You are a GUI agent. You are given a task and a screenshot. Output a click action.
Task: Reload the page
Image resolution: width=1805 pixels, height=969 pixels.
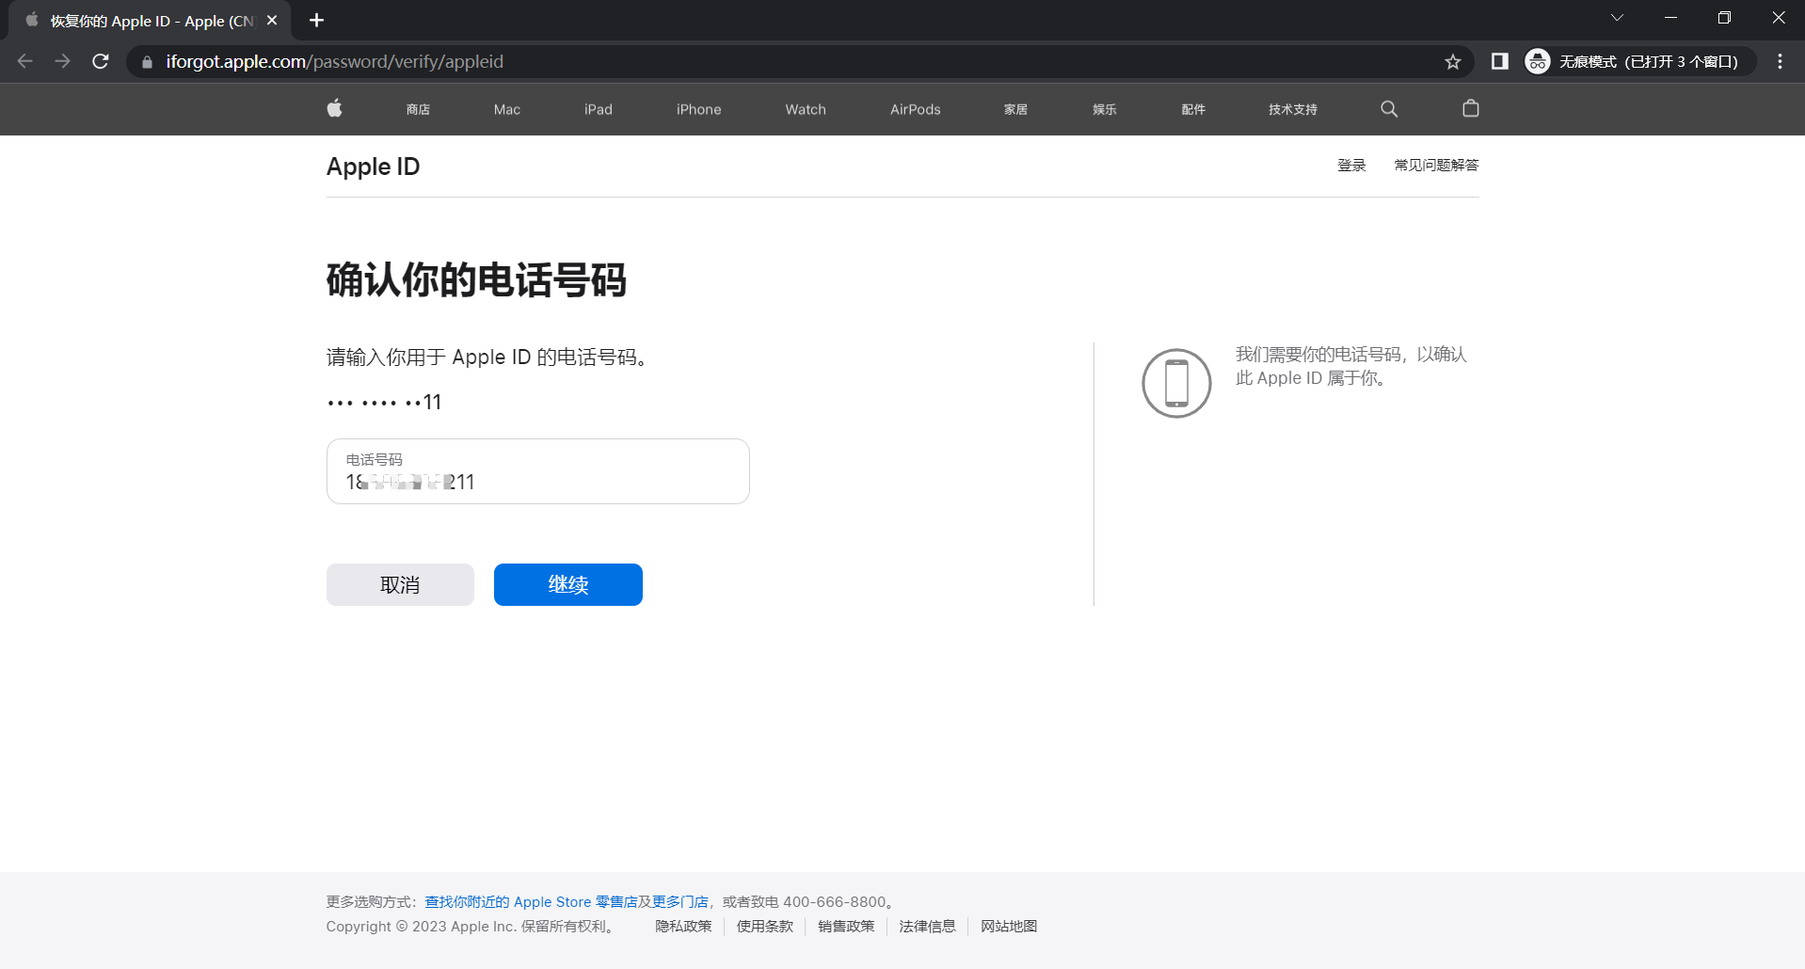pos(101,61)
